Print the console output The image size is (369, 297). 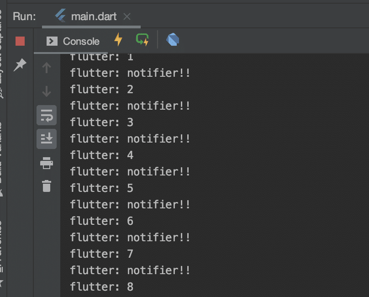click(x=47, y=163)
